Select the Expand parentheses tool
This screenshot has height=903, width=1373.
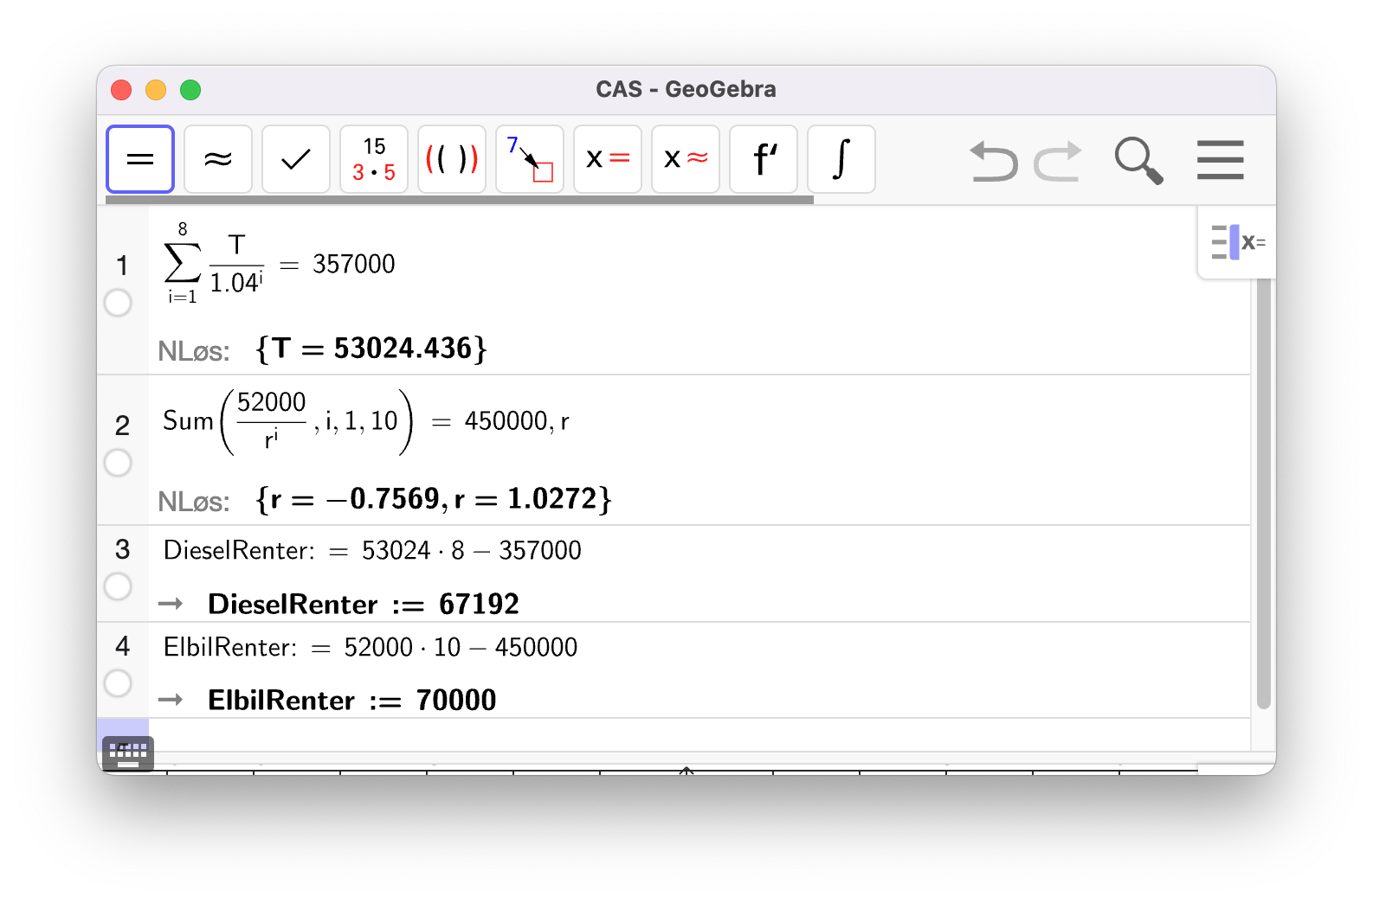pos(452,159)
